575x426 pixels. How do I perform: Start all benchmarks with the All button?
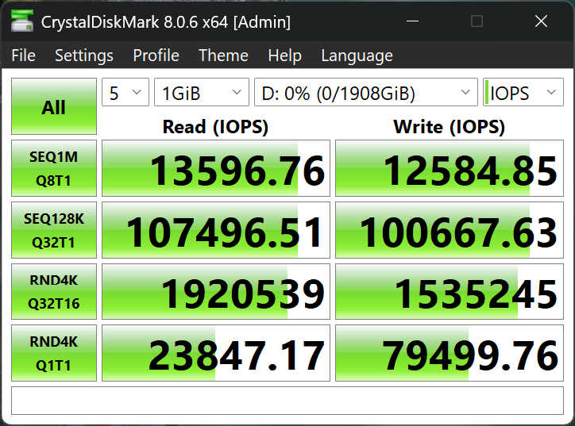point(54,107)
